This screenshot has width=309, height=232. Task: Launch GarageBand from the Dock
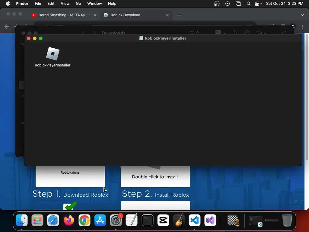(x=179, y=220)
